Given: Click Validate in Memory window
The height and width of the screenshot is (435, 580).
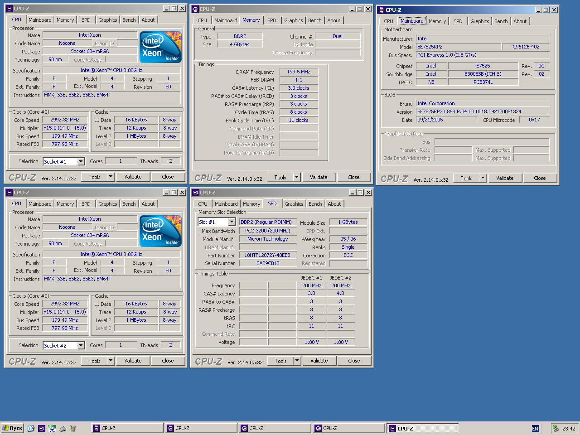Looking at the screenshot, I should pos(319,177).
